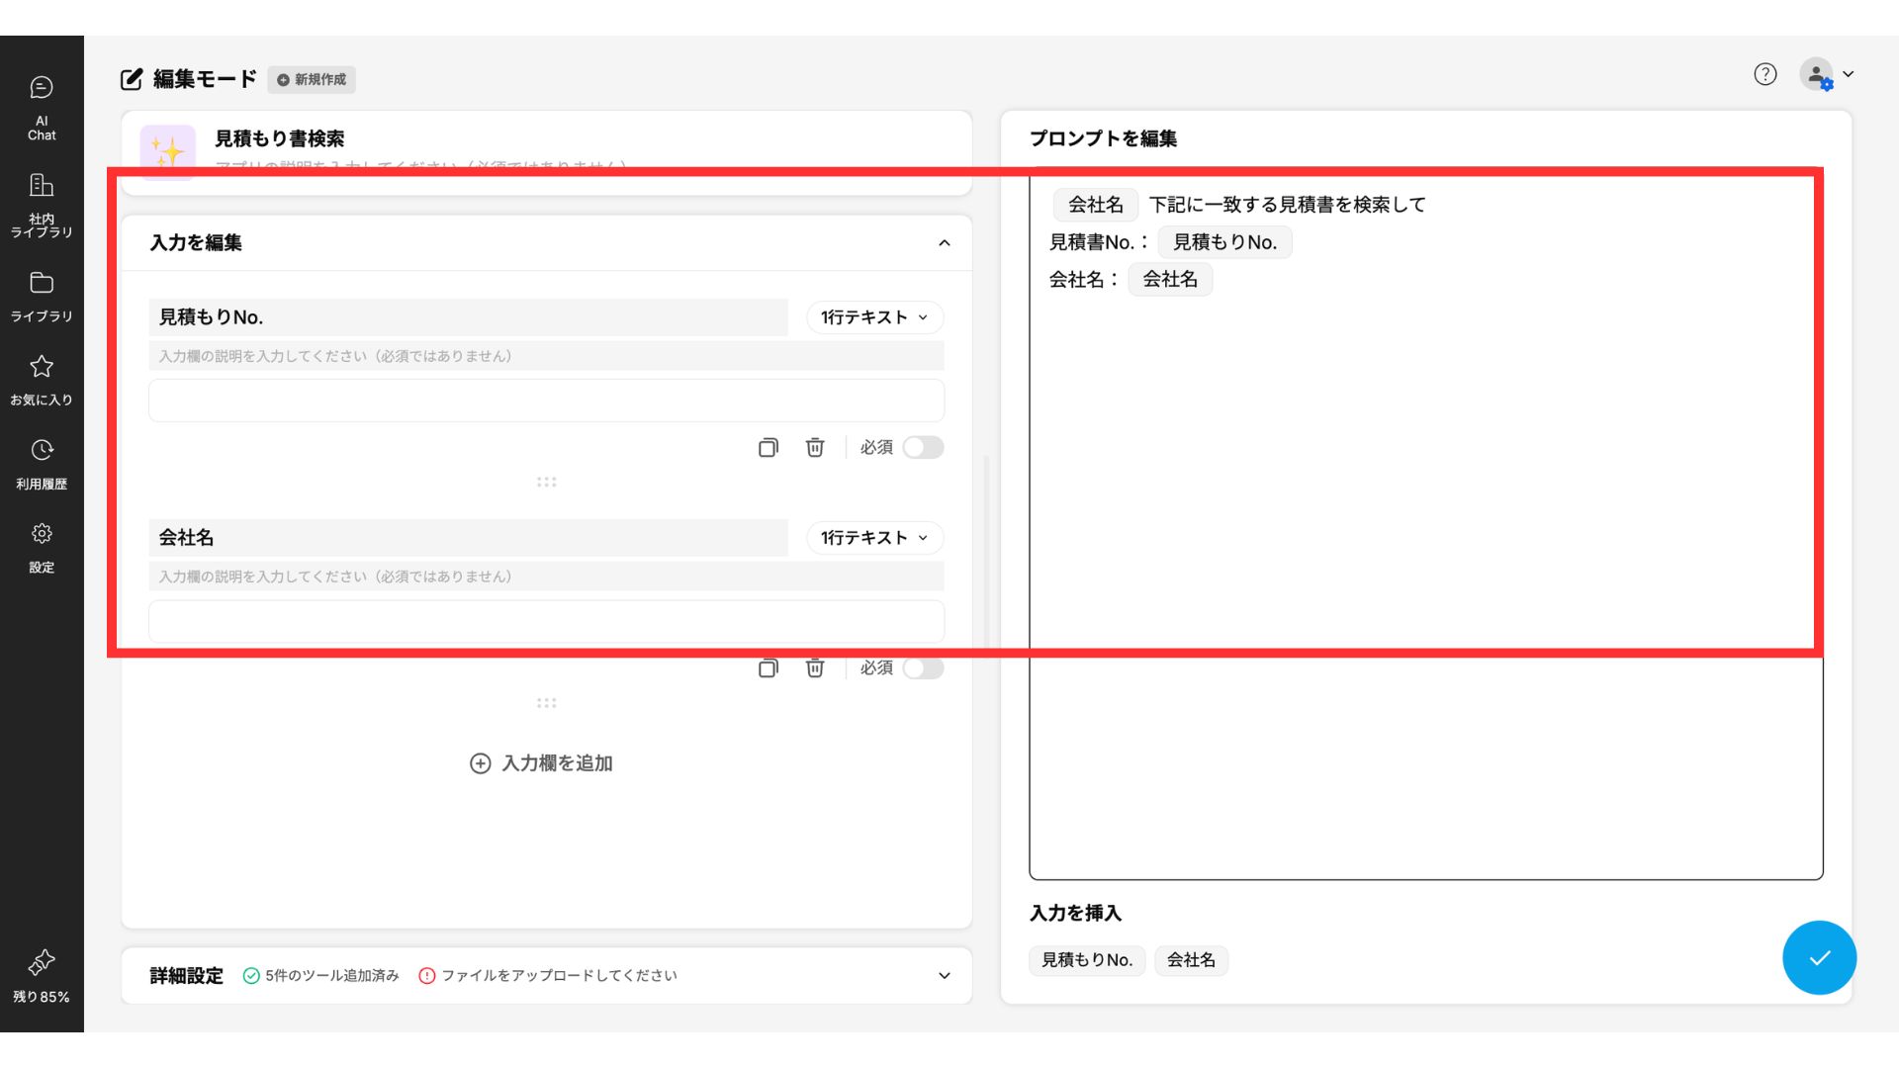Click the help question mark icon
The height and width of the screenshot is (1068, 1899).
coord(1764,74)
